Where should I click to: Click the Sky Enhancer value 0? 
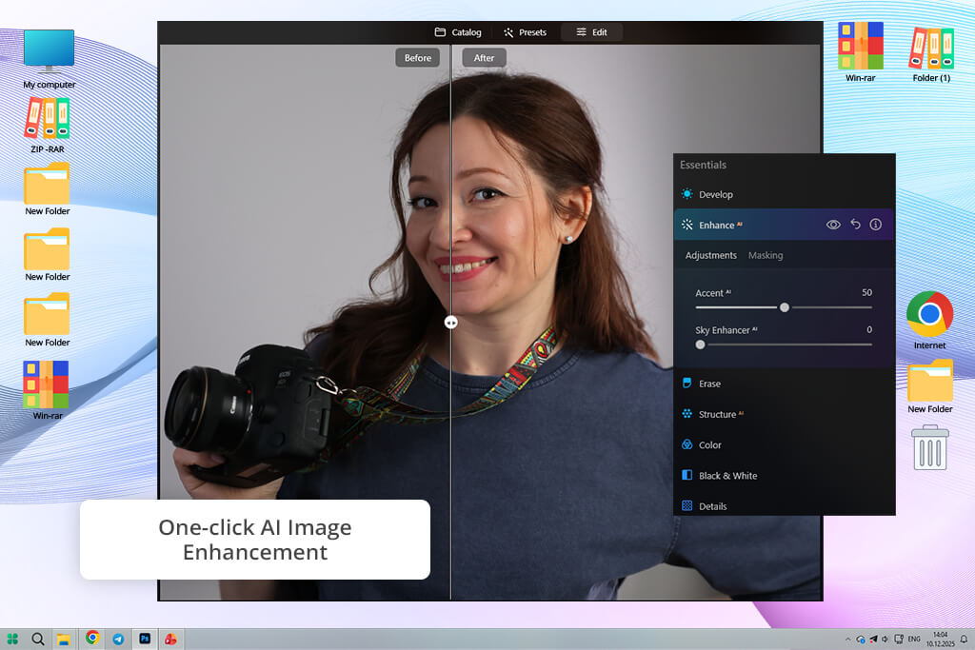[869, 329]
